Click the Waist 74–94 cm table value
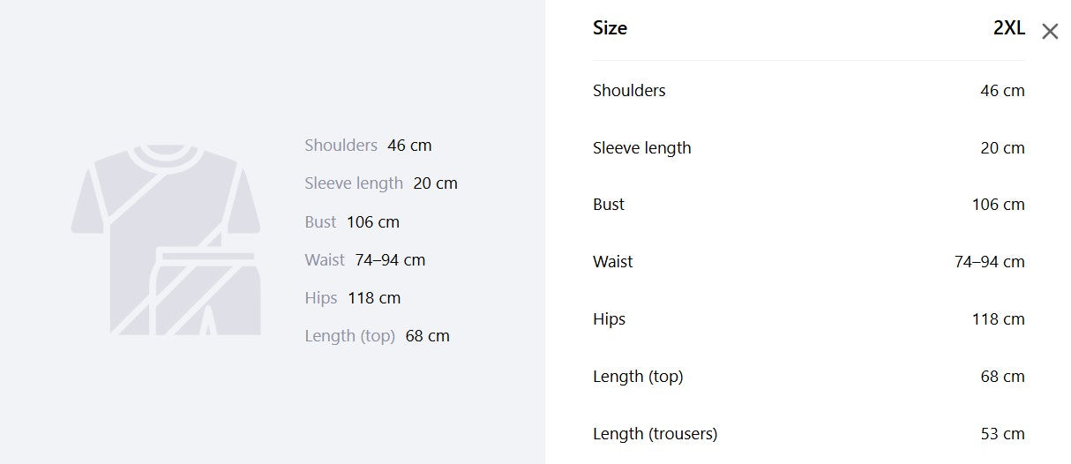This screenshot has height=464, width=1071. click(x=989, y=262)
